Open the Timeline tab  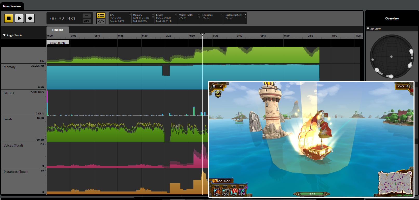click(x=58, y=30)
